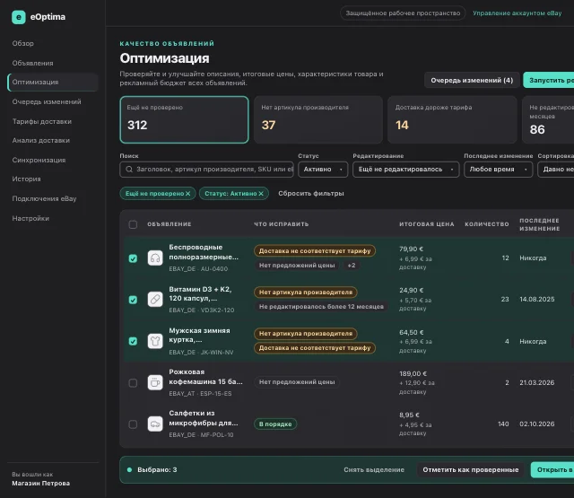Click the ОБЪЯВЛЕНИЕ column header
This screenshot has height=498, width=574.
pos(170,224)
